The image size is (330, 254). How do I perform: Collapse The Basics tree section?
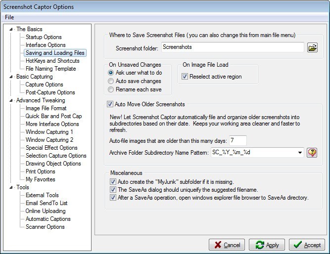[12, 29]
